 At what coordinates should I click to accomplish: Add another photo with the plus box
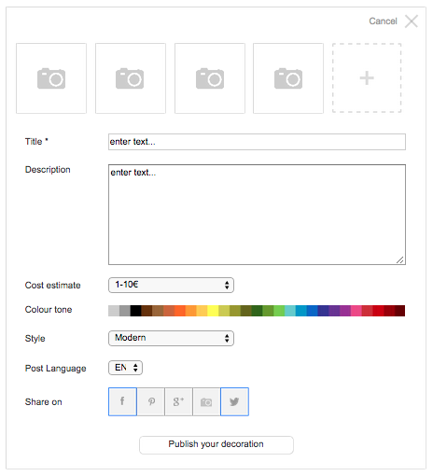point(367,77)
